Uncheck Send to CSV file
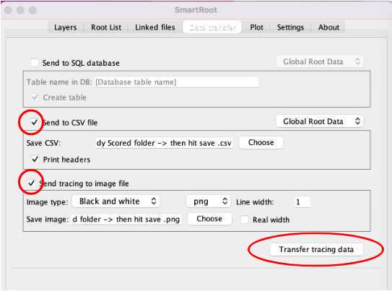 (34, 122)
